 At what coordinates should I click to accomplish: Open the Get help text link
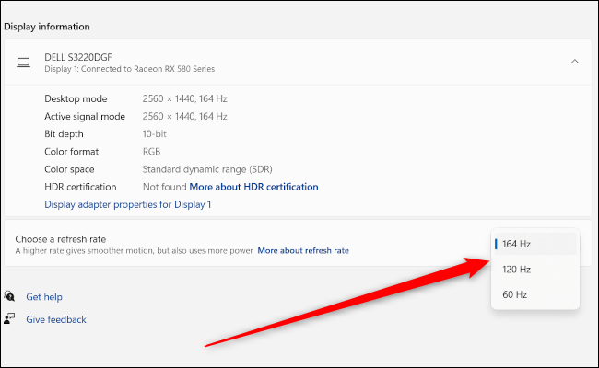(44, 297)
